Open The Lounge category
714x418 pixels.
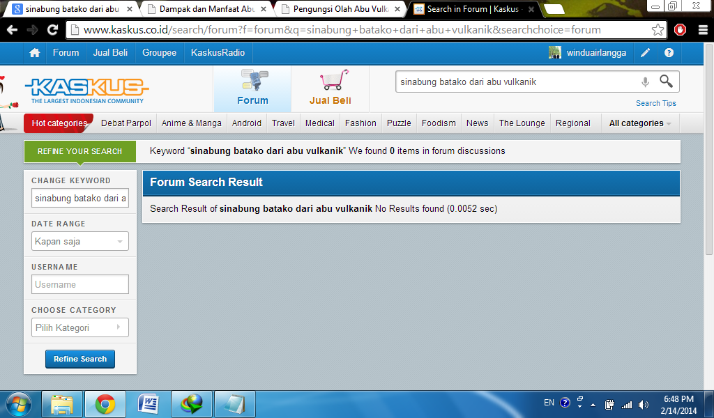point(522,123)
